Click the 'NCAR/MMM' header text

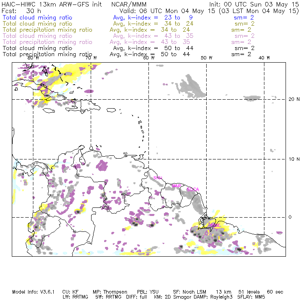coord(129,4)
